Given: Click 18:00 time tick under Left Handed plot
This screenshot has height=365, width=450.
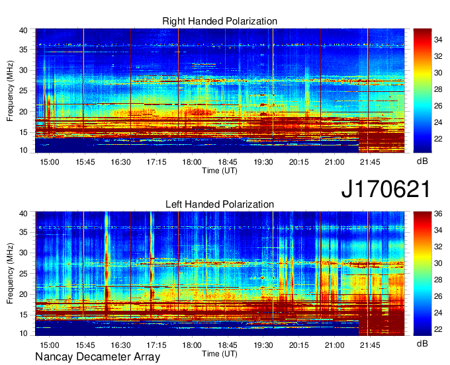Looking at the screenshot, I should coord(192,345).
